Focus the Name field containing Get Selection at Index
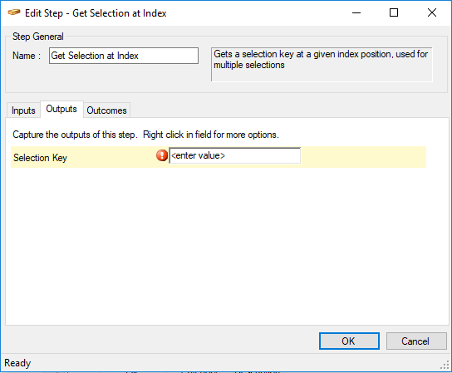 (x=124, y=56)
